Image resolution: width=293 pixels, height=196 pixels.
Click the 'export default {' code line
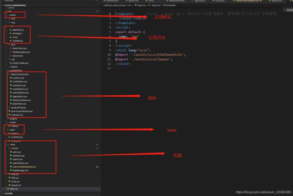point(130,32)
